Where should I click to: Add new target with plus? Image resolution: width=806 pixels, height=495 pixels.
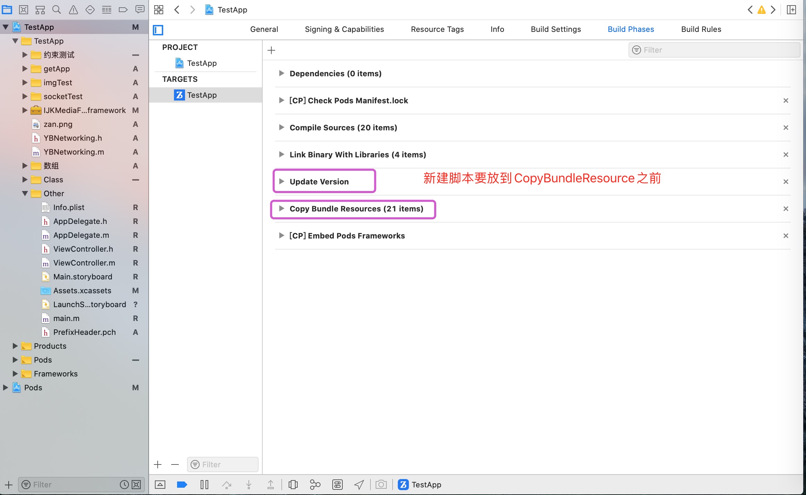pyautogui.click(x=158, y=464)
